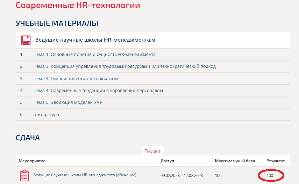Image resolution: width=299 pixels, height=184 pixels.
Task: Go to Тема 5 'Эволюция моделей УЧР'
Action: pyautogui.click(x=68, y=102)
